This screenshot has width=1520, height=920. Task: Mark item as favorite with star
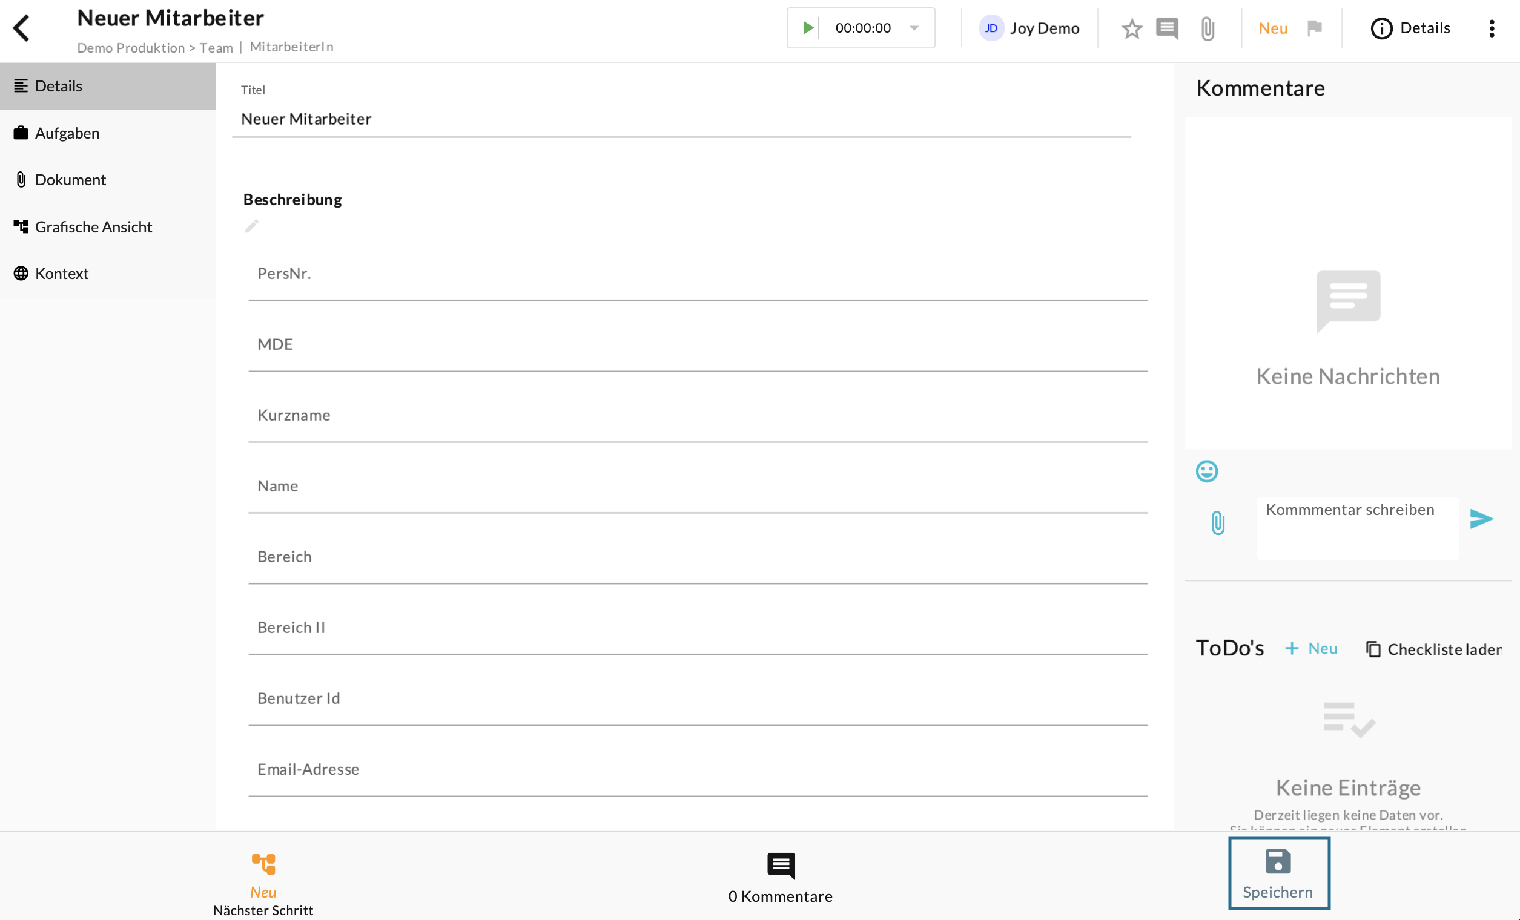click(x=1131, y=28)
